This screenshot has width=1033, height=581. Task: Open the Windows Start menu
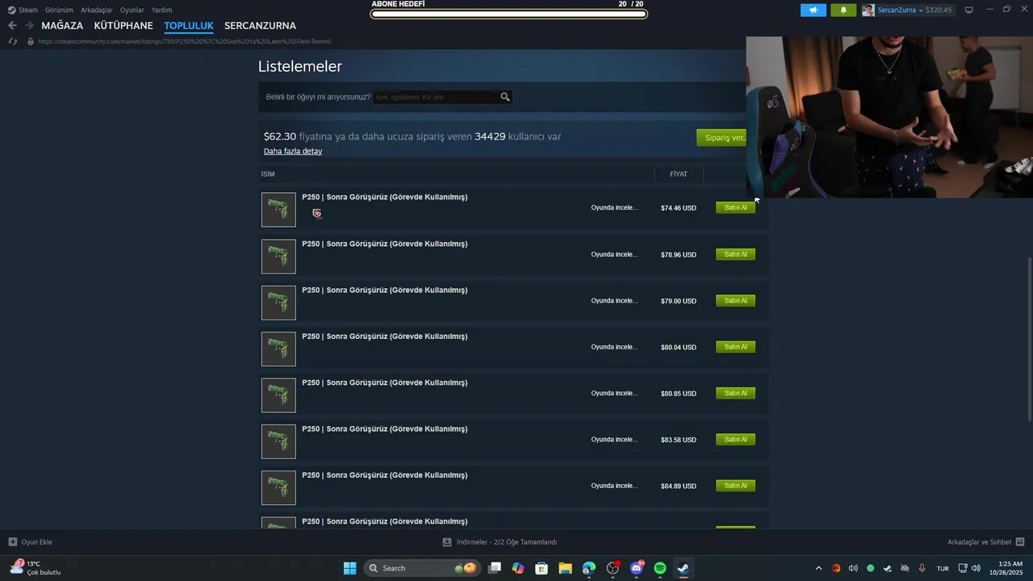(349, 568)
